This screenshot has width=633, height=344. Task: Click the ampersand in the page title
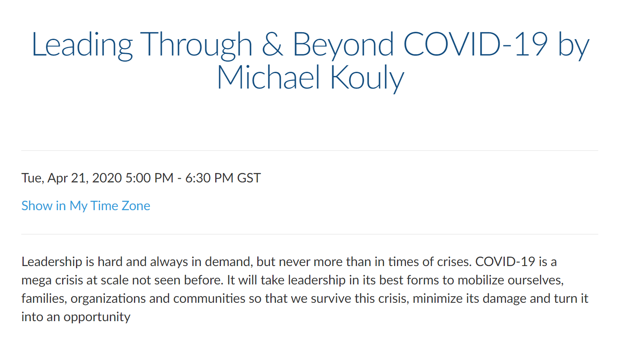(x=272, y=44)
